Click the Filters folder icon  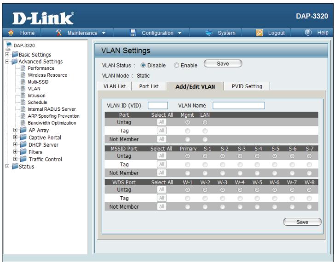click(23, 152)
